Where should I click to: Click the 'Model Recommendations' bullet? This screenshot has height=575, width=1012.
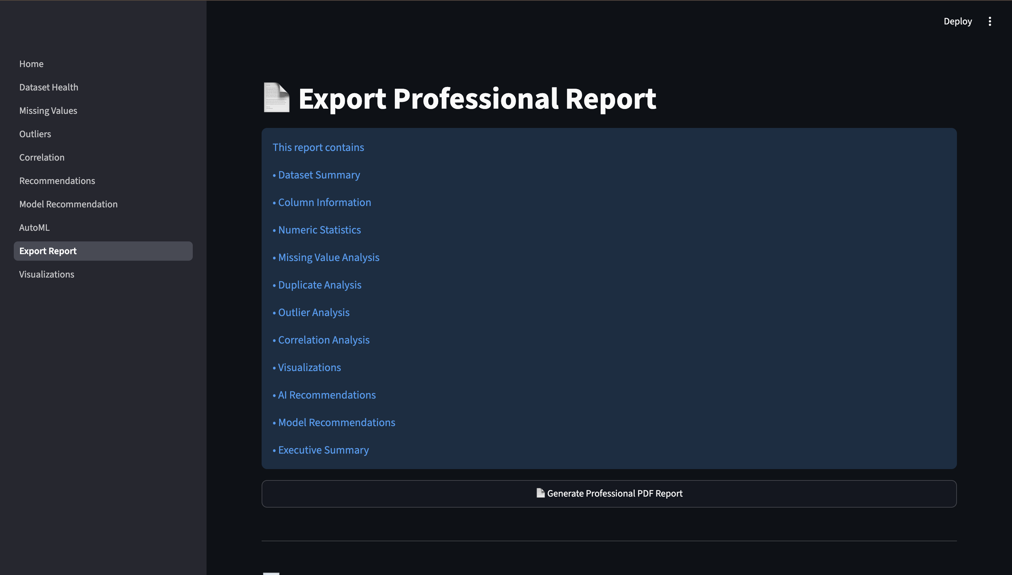pyautogui.click(x=334, y=423)
